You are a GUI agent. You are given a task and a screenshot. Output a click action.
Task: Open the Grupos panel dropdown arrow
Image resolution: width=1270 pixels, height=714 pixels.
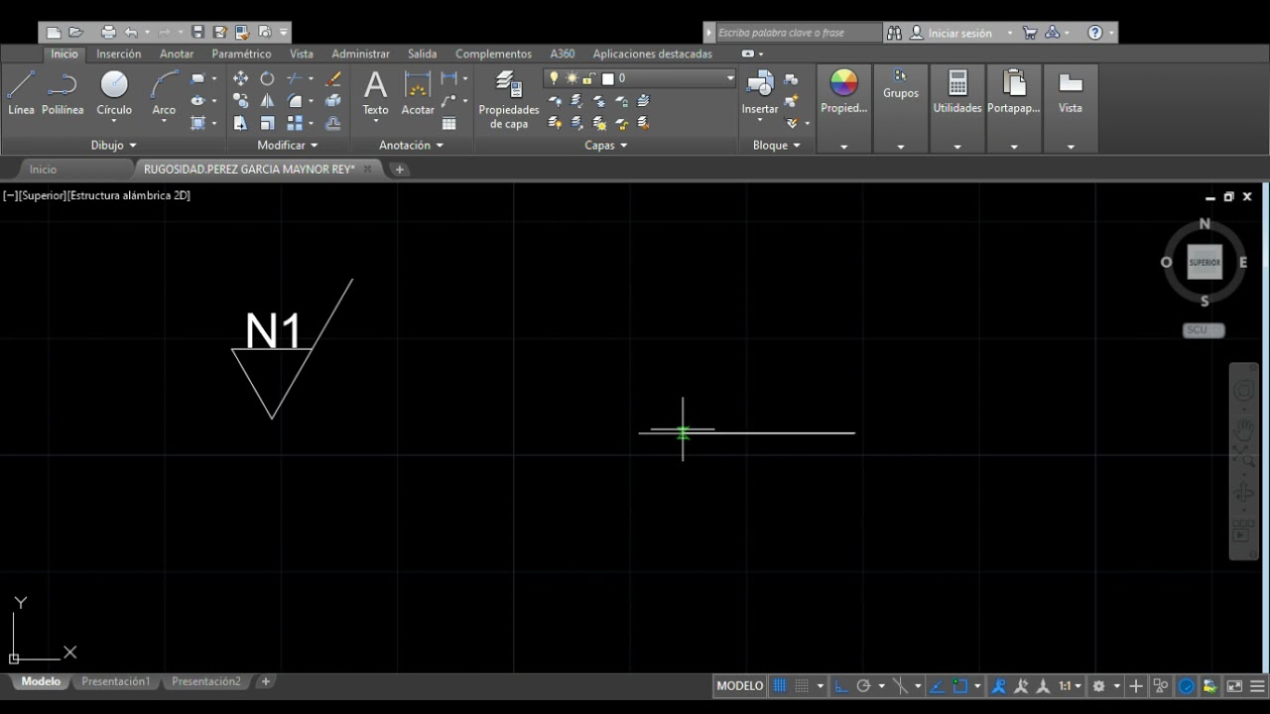click(901, 147)
